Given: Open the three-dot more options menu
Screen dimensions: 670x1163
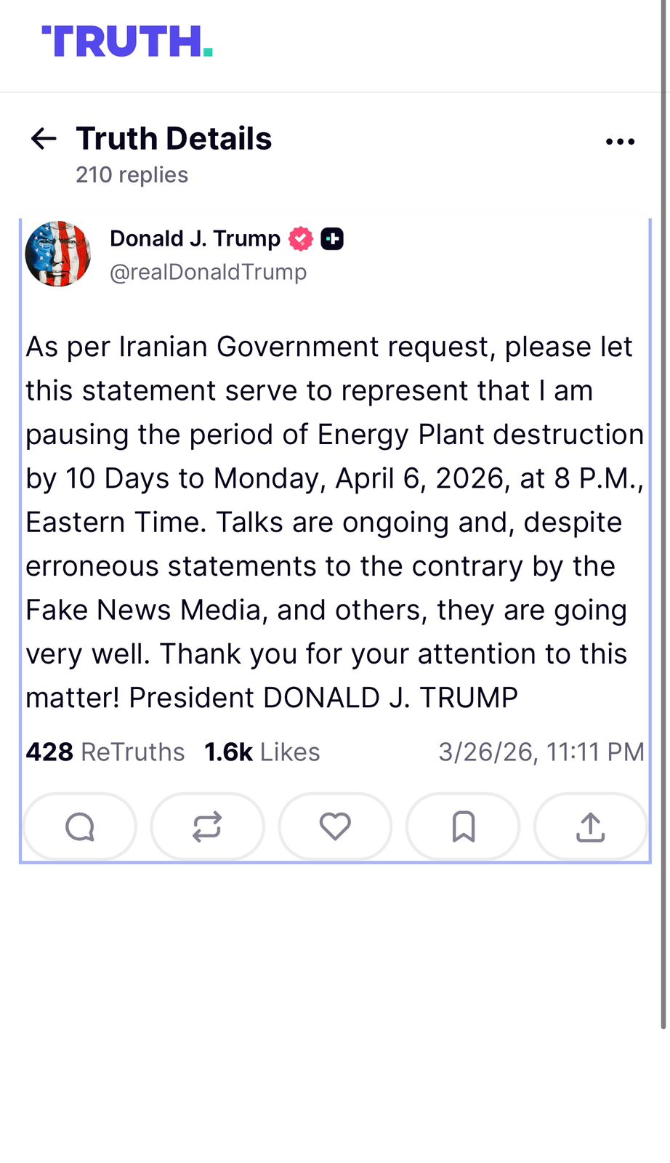Looking at the screenshot, I should (620, 142).
